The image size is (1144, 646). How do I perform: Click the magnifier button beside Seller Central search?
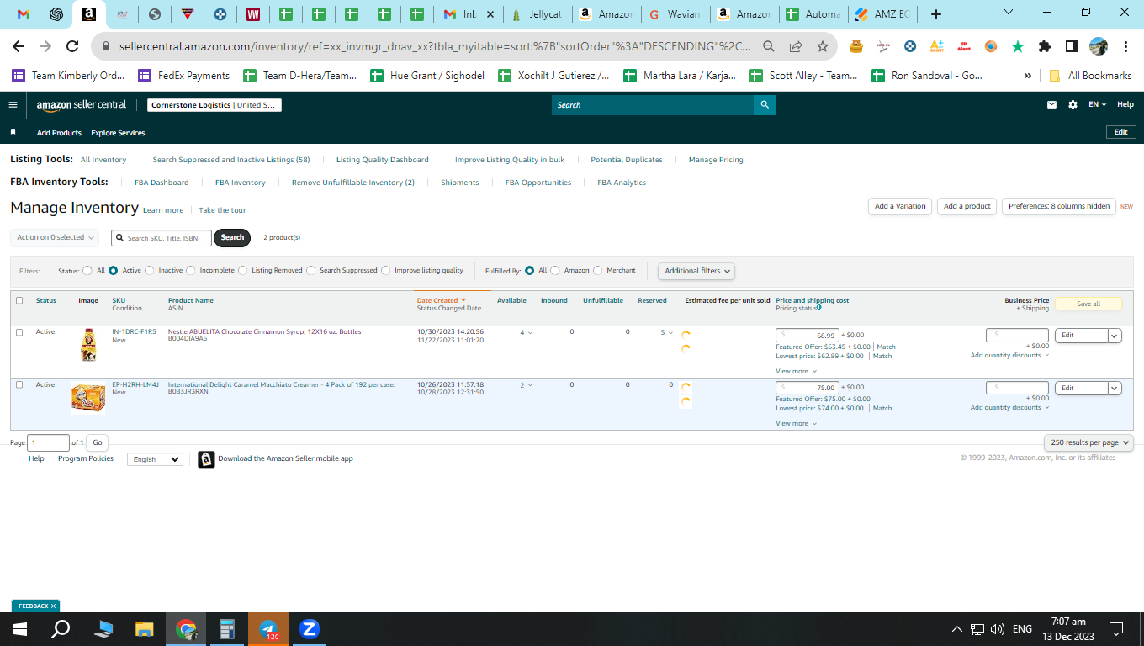pyautogui.click(x=765, y=105)
